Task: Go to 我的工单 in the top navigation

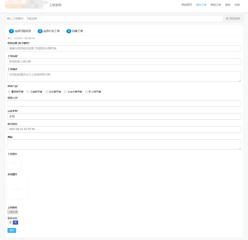Action: point(215,5)
